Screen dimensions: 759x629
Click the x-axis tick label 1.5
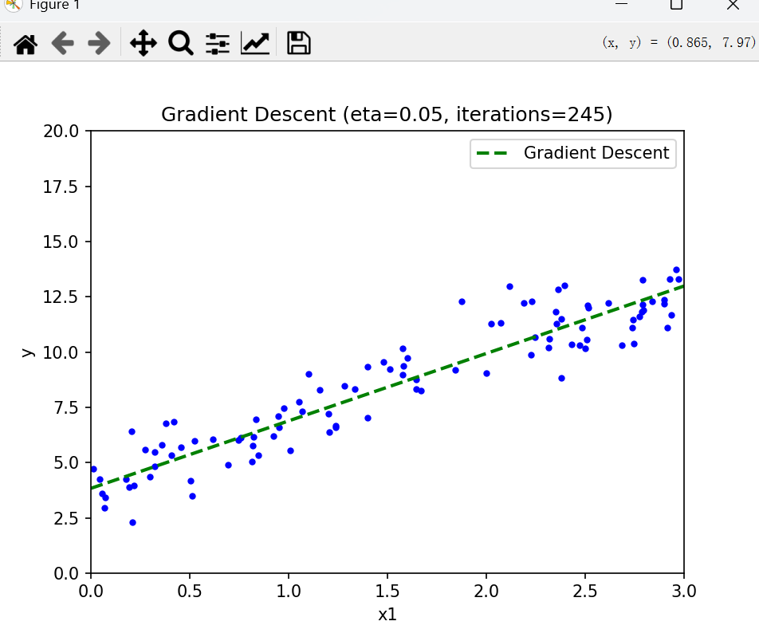(x=387, y=592)
